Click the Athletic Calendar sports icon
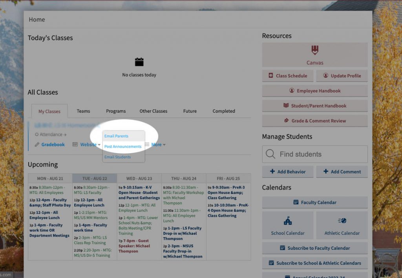This screenshot has height=278, width=402. click(342, 221)
